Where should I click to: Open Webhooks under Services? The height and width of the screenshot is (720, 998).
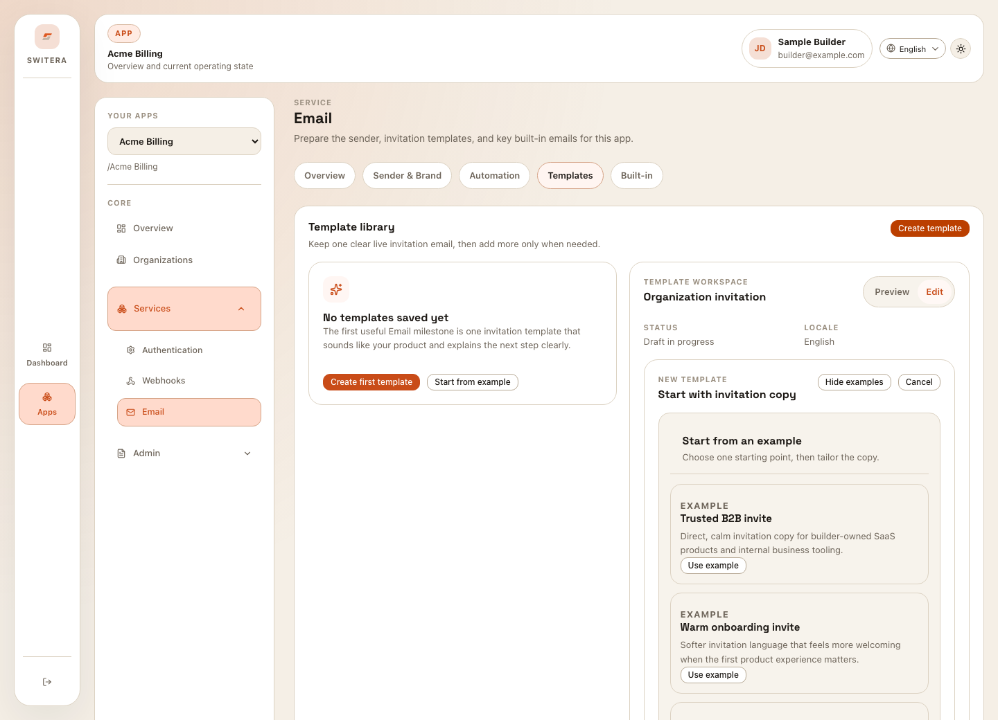(189, 381)
